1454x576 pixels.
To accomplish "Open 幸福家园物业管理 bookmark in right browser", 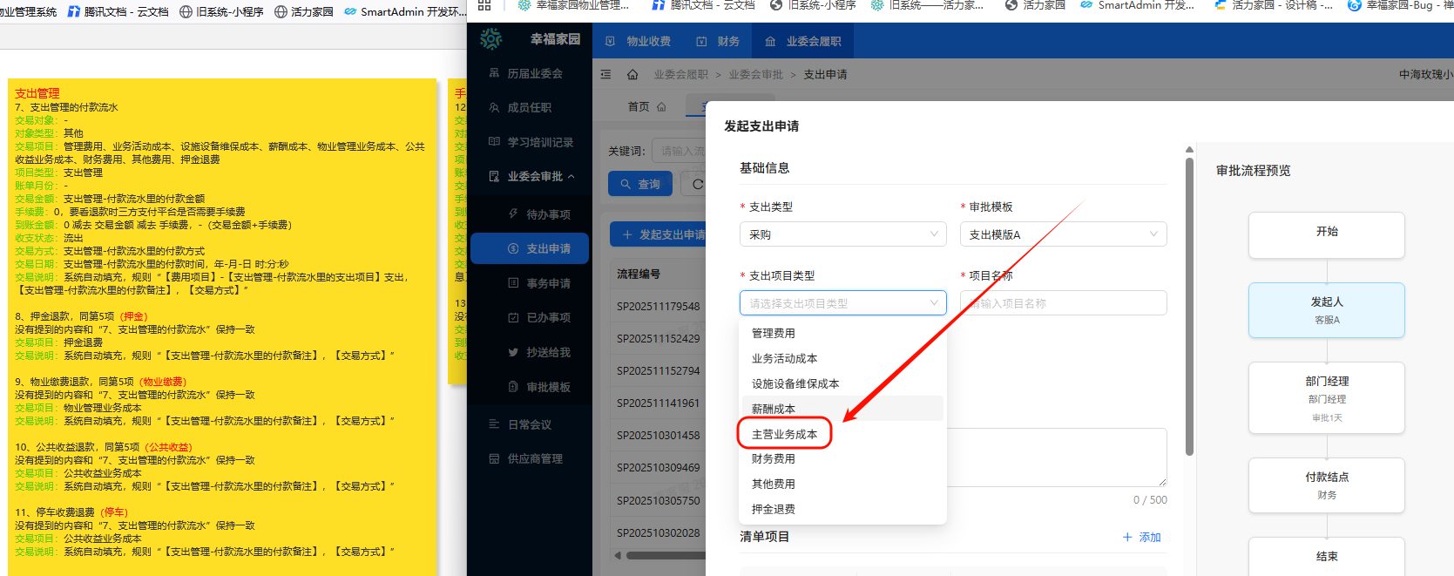I will click(x=574, y=5).
